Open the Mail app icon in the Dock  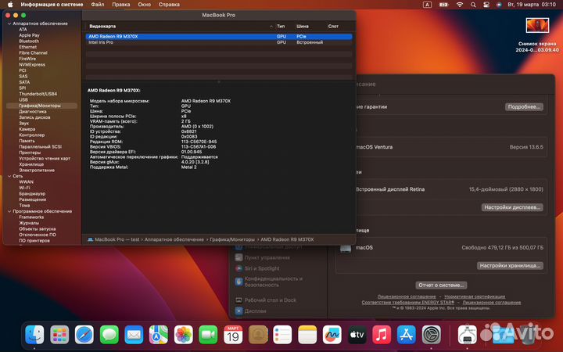point(134,335)
